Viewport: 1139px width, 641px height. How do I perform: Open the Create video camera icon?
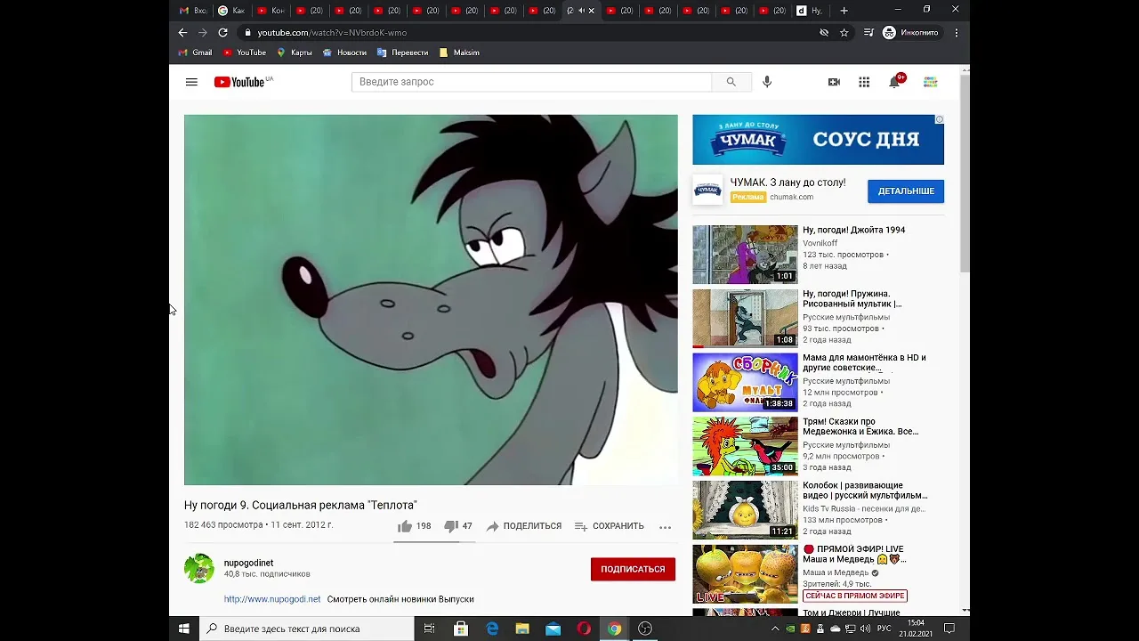point(834,82)
